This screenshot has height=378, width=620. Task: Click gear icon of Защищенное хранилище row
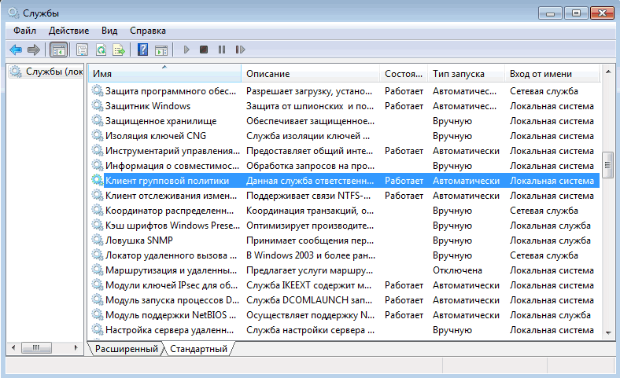(98, 121)
